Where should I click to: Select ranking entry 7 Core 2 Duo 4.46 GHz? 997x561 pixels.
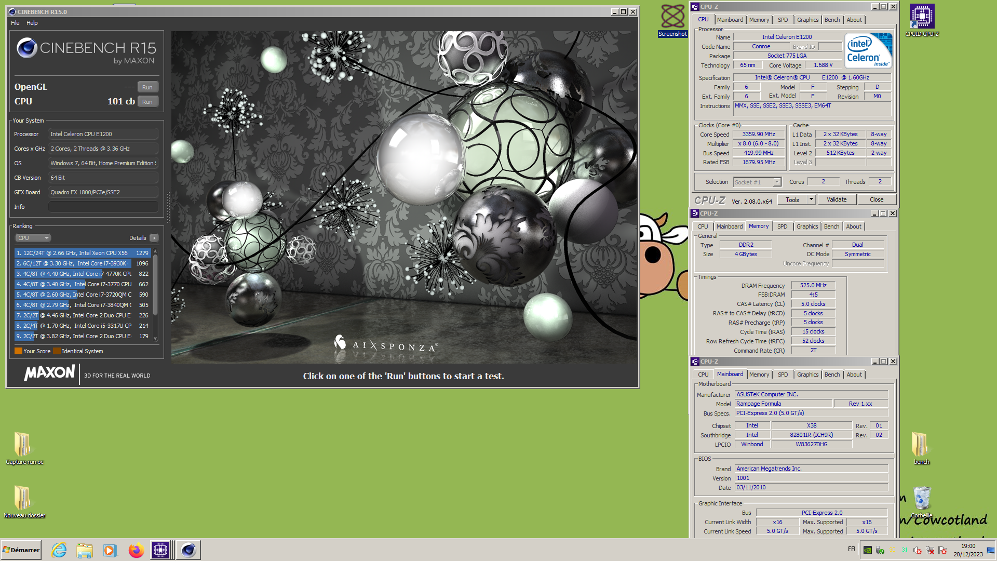83,315
